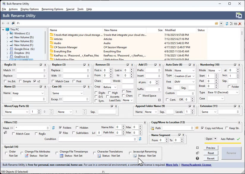Click the green Auto Refresh checkmark

pos(238,139)
